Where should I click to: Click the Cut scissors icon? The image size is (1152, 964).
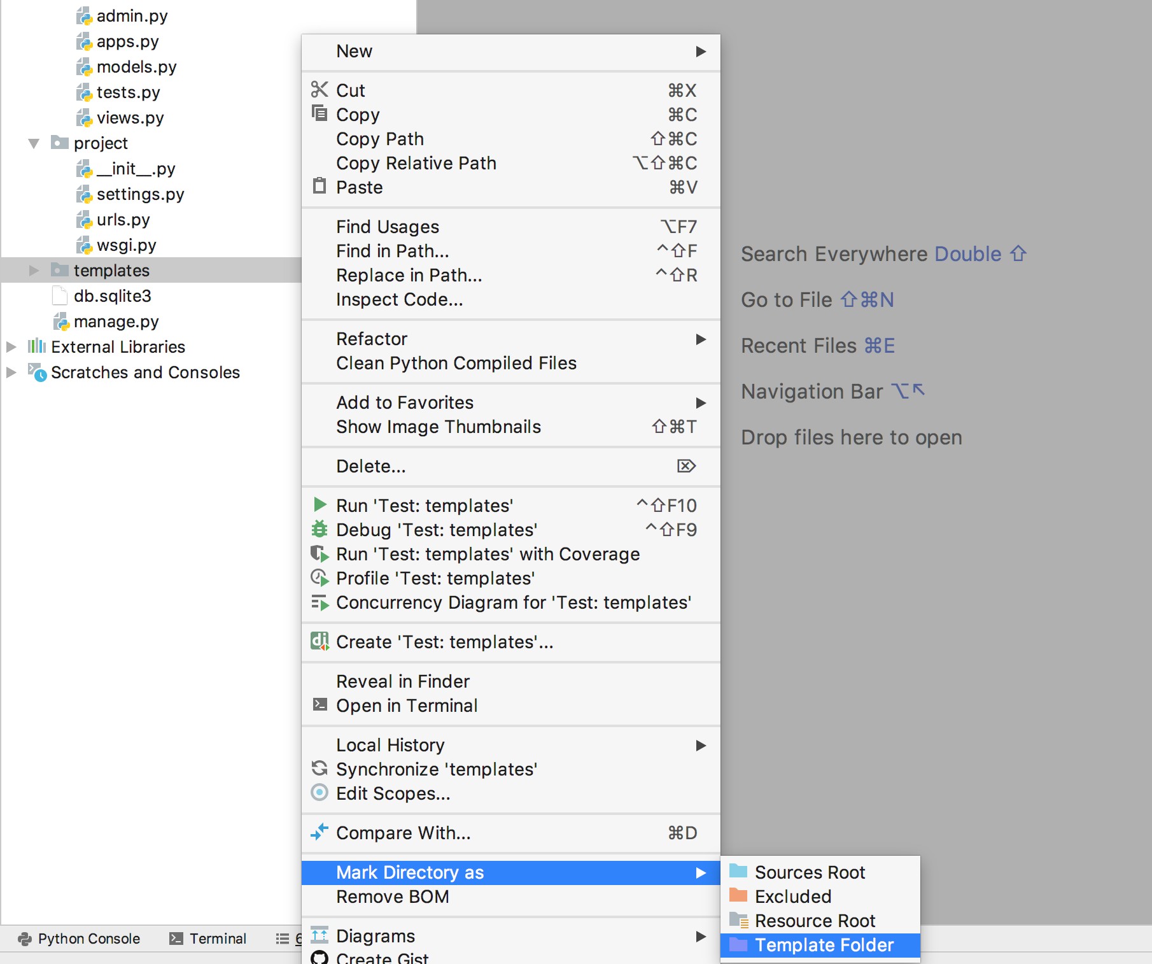320,90
